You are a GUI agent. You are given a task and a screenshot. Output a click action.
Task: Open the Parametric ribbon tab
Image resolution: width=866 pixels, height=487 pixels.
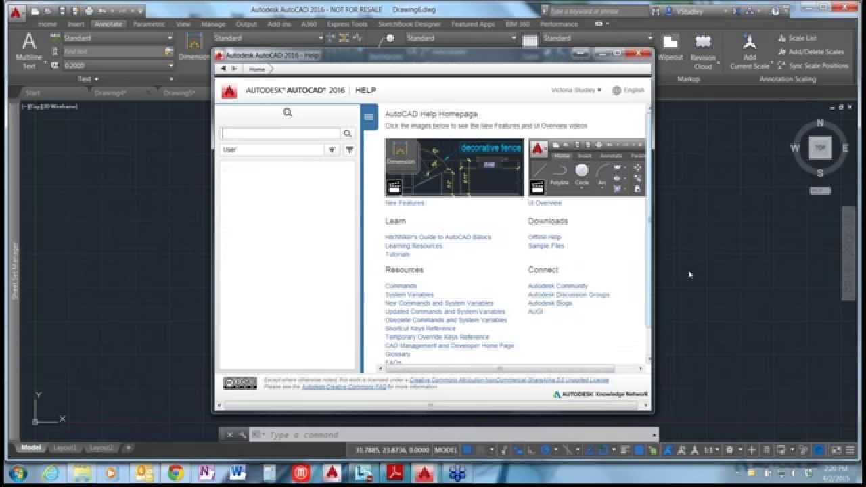pyautogui.click(x=149, y=24)
